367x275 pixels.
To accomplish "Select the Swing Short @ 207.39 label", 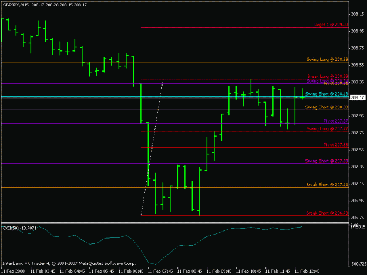I will 326,161.
